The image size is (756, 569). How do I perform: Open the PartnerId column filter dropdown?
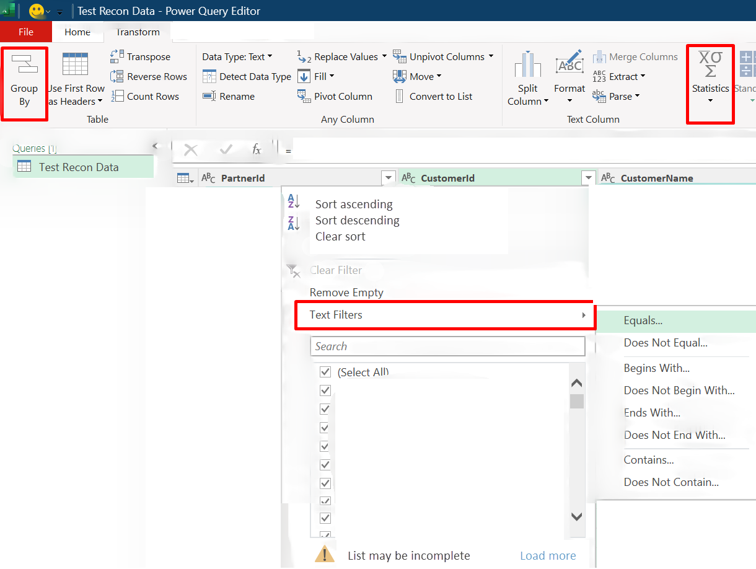389,178
